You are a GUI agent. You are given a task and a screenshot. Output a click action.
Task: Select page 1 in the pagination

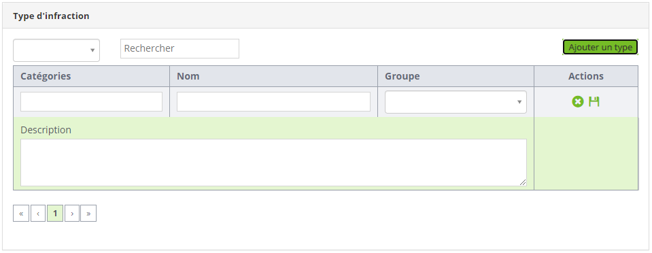coord(55,214)
